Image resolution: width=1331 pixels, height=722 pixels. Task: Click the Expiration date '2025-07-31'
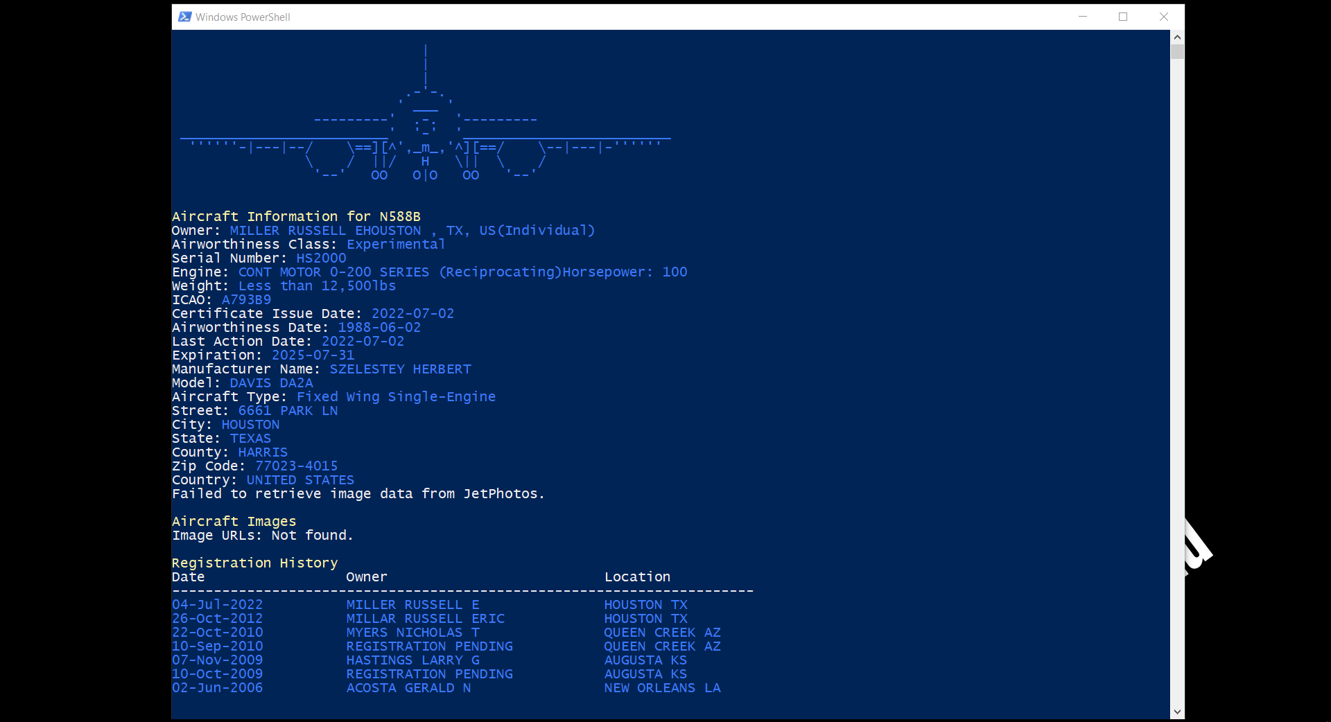(313, 355)
